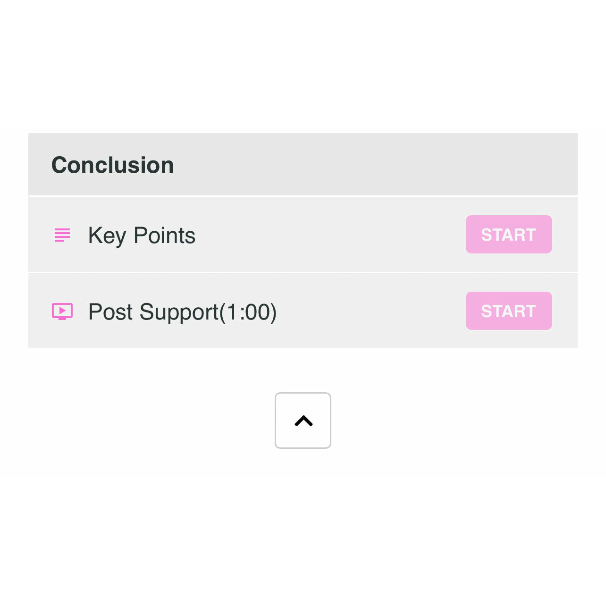Open the Key Points lesson title
Screen dimensions: 606x606
click(x=142, y=235)
